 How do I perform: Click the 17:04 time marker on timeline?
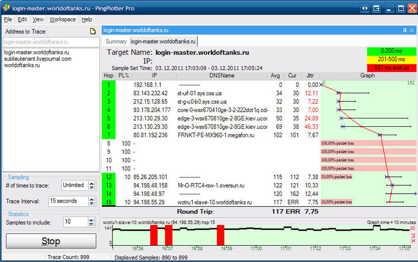[x=375, y=248]
